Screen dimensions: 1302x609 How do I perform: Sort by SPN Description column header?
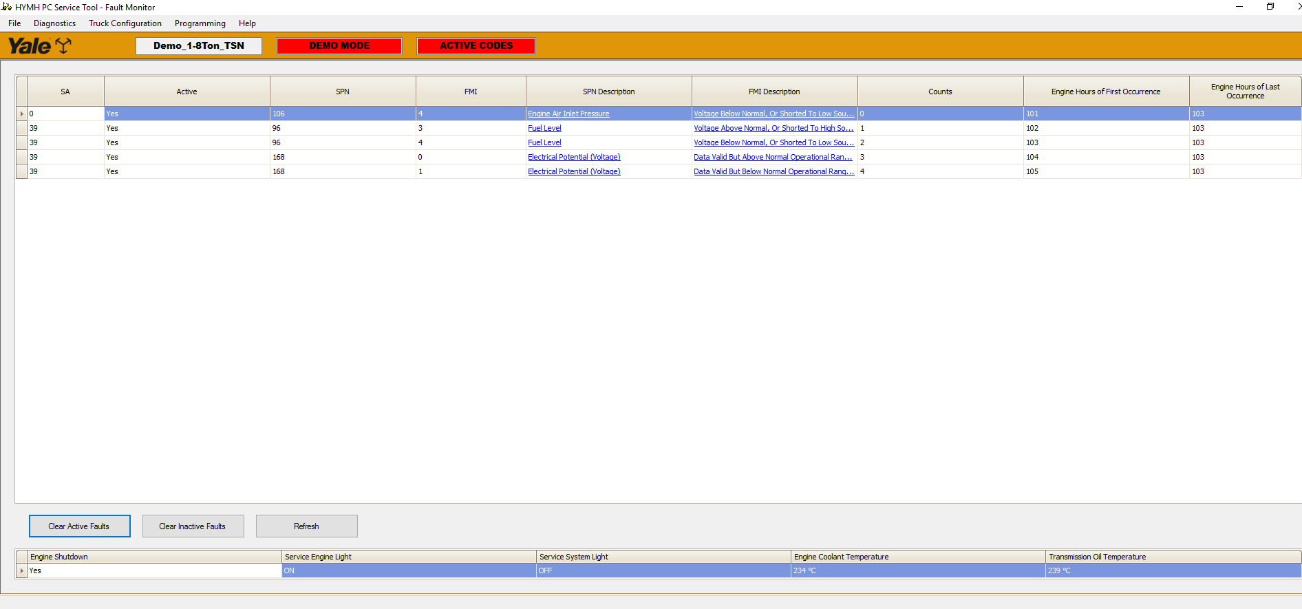click(609, 92)
